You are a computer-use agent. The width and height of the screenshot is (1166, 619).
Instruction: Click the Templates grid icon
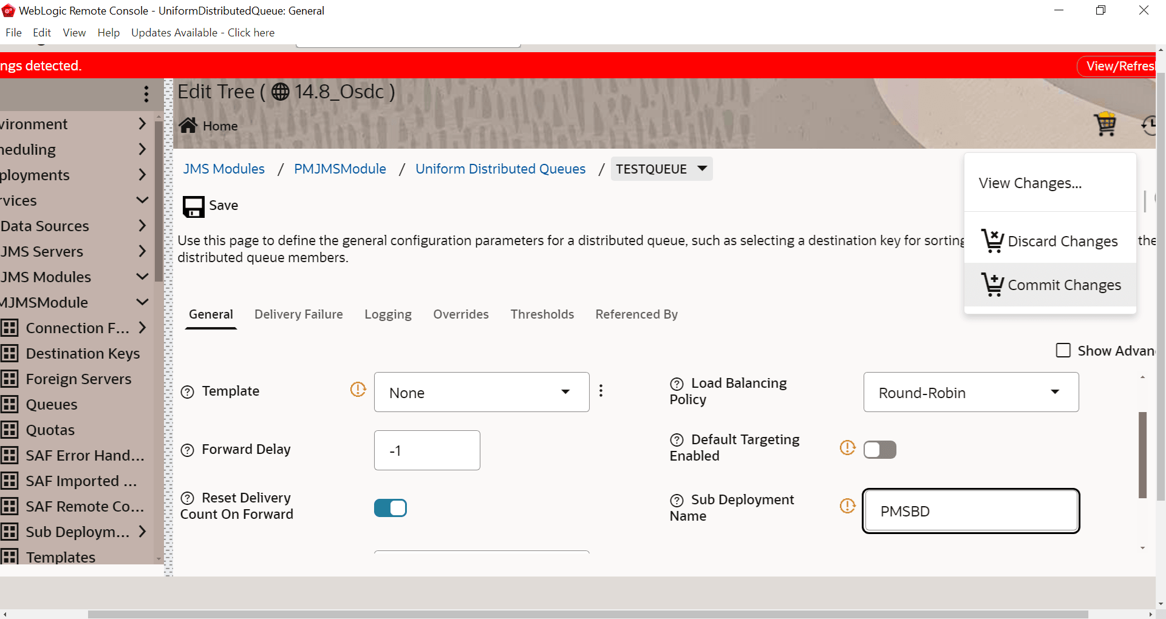pyautogui.click(x=10, y=556)
